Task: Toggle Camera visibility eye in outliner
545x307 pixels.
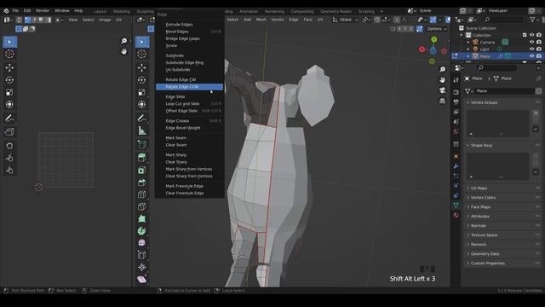Action: point(531,42)
